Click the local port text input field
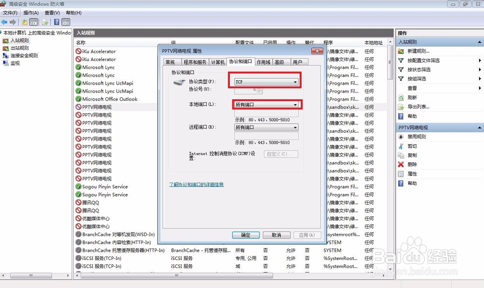484x288 pixels. pyautogui.click(x=266, y=113)
